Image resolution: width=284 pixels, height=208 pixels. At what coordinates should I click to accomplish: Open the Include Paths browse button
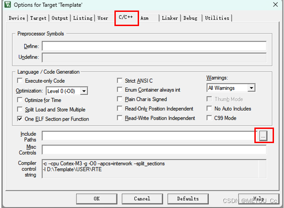coord(263,136)
